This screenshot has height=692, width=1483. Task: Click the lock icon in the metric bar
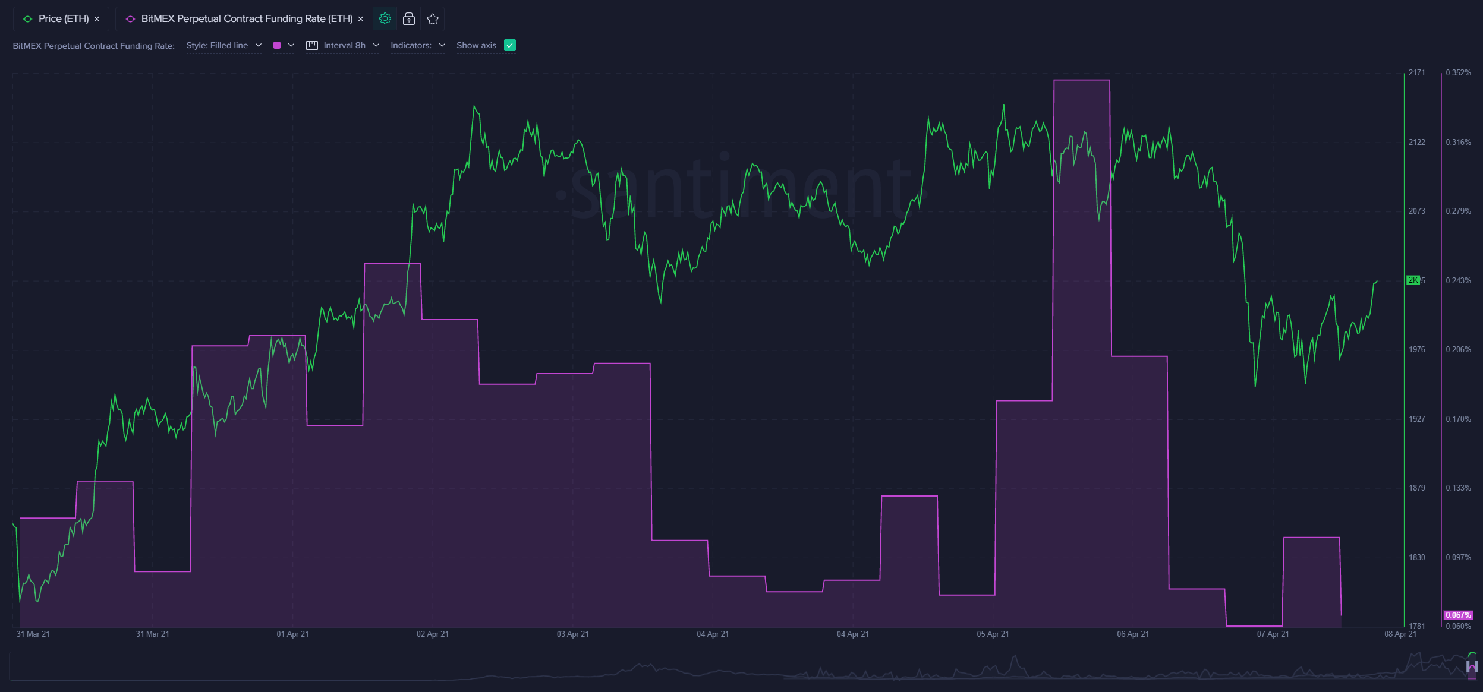coord(408,19)
